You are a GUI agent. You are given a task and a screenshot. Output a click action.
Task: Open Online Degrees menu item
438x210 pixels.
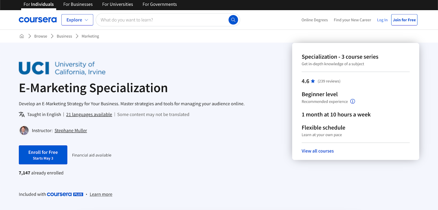pos(315,20)
